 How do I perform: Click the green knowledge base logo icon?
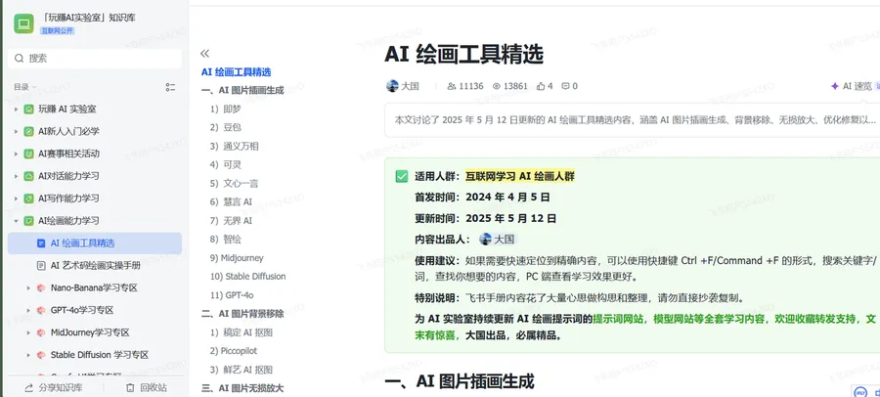click(24, 23)
